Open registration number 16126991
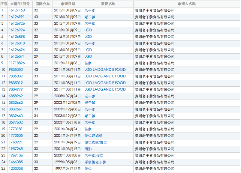Image resolution: width=241 pixels, height=173 pixels. (x=17, y=17)
